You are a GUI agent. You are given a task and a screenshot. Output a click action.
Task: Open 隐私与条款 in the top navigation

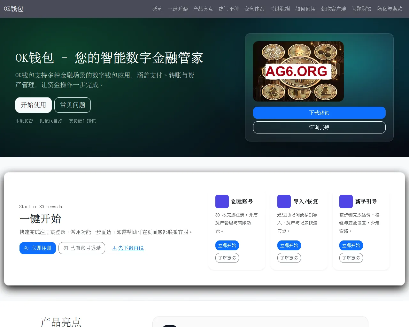(390, 9)
